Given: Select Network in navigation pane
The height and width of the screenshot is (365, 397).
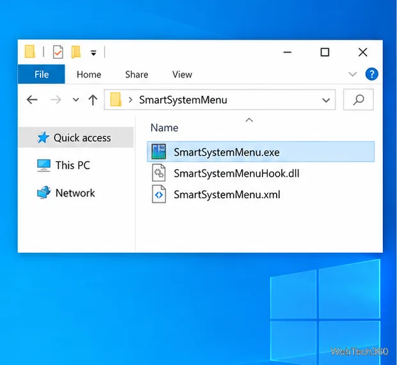Looking at the screenshot, I should [x=75, y=193].
